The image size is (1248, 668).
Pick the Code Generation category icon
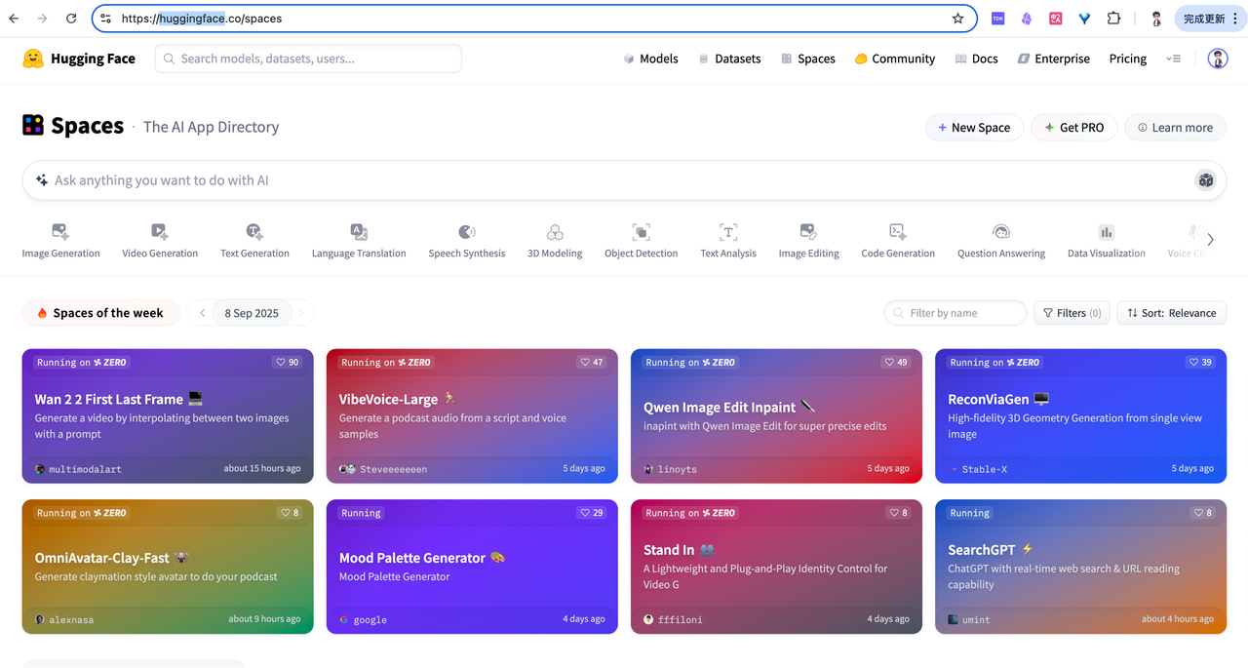coord(898,232)
